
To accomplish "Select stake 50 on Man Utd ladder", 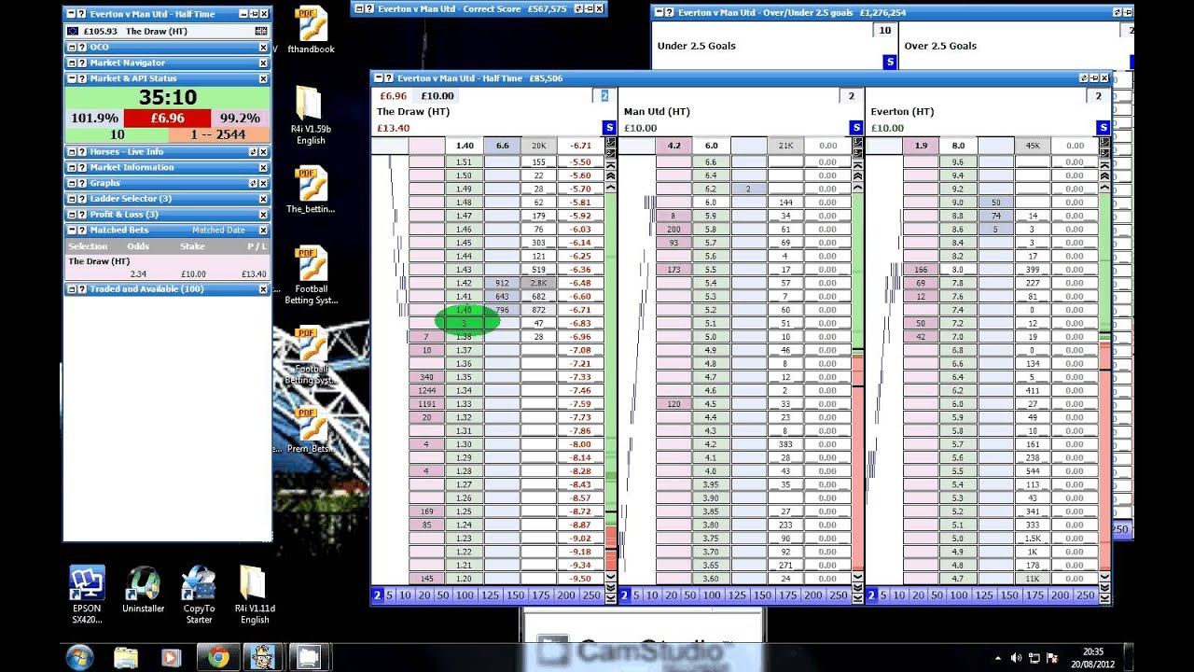I will pos(690,595).
